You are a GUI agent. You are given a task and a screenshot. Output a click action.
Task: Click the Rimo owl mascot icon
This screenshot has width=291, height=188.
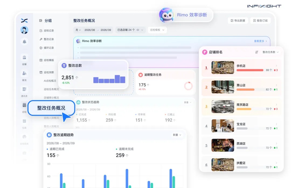[166, 15]
